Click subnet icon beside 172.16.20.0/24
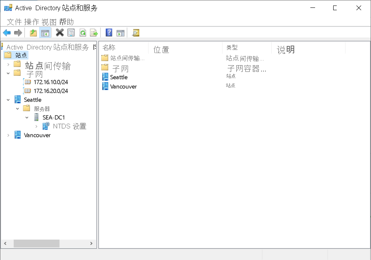371x260 pixels. click(x=28, y=91)
